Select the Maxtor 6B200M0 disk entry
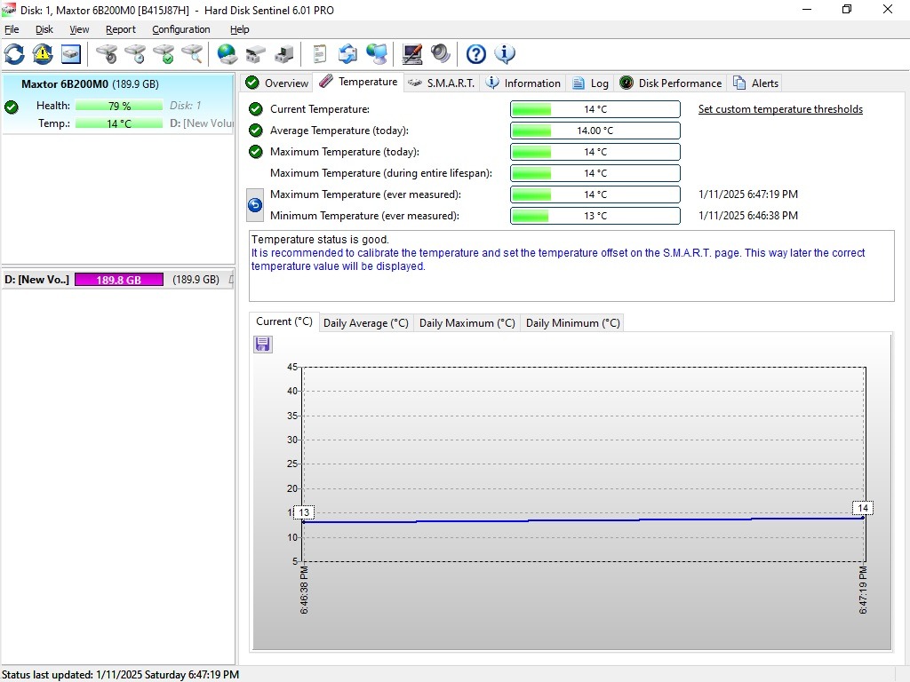910x682 pixels. coord(89,84)
